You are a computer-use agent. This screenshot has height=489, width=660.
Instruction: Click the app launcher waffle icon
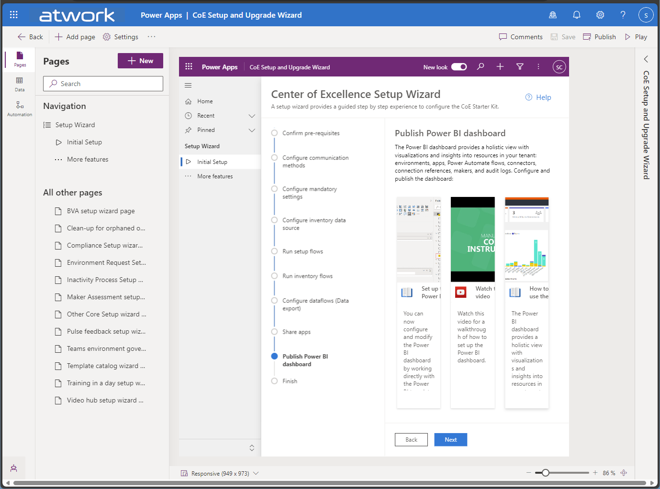tap(14, 15)
